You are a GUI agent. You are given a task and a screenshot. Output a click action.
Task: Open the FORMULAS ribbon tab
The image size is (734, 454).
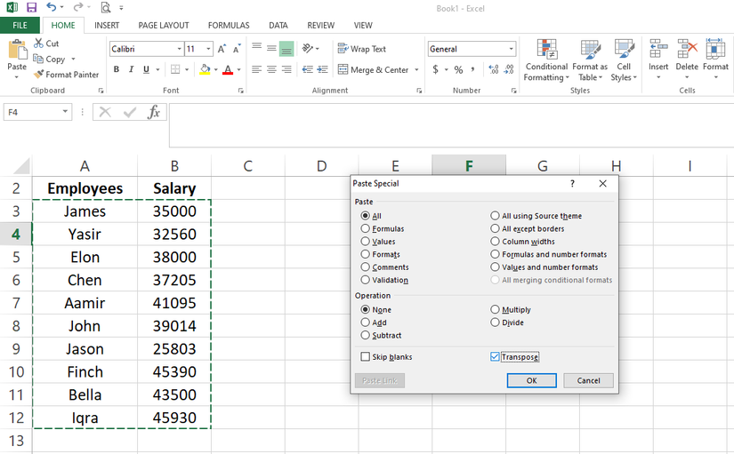(229, 26)
